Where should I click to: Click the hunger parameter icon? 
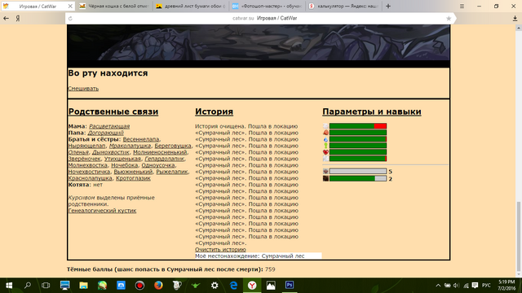point(325,133)
